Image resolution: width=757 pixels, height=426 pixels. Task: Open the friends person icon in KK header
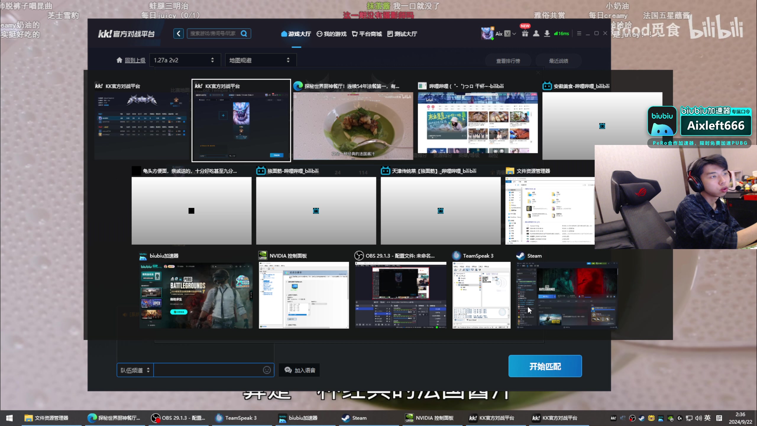pyautogui.click(x=536, y=33)
